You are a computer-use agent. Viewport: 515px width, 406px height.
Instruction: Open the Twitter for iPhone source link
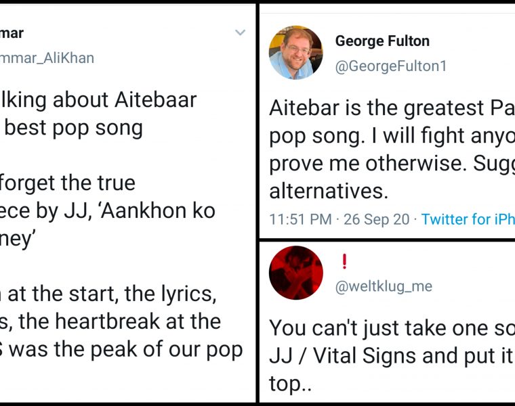(x=468, y=219)
